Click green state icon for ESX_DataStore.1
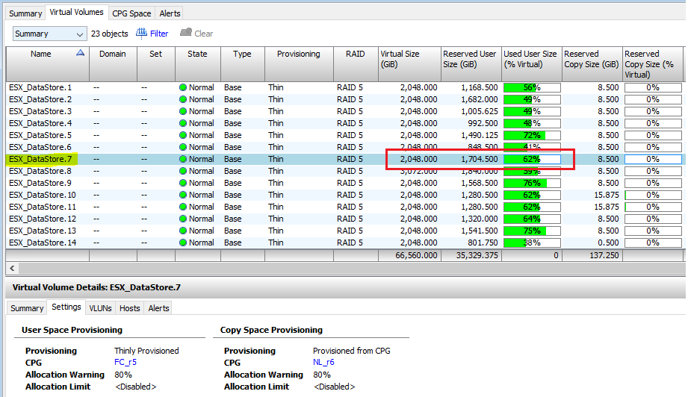 tap(183, 87)
